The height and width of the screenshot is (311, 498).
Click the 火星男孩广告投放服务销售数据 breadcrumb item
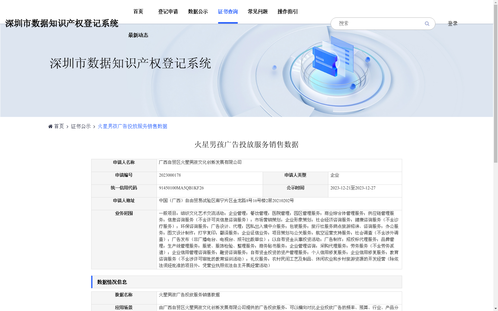click(133, 126)
